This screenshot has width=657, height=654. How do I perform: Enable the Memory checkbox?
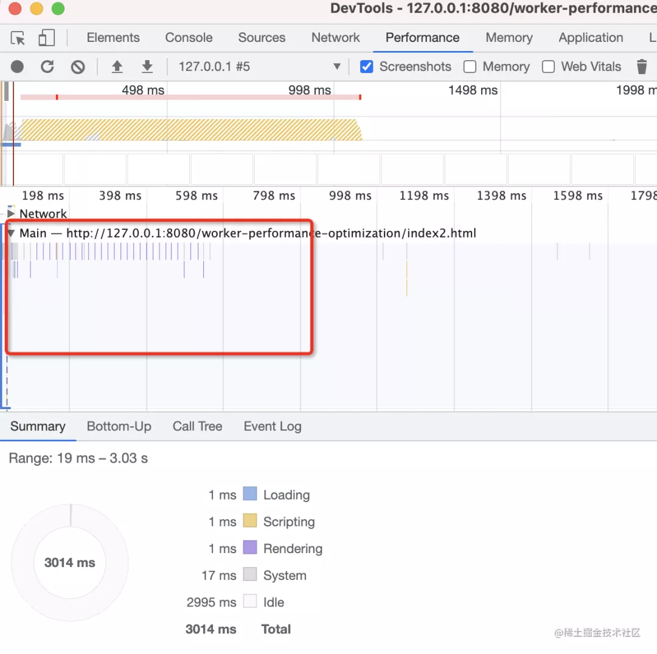pos(470,67)
